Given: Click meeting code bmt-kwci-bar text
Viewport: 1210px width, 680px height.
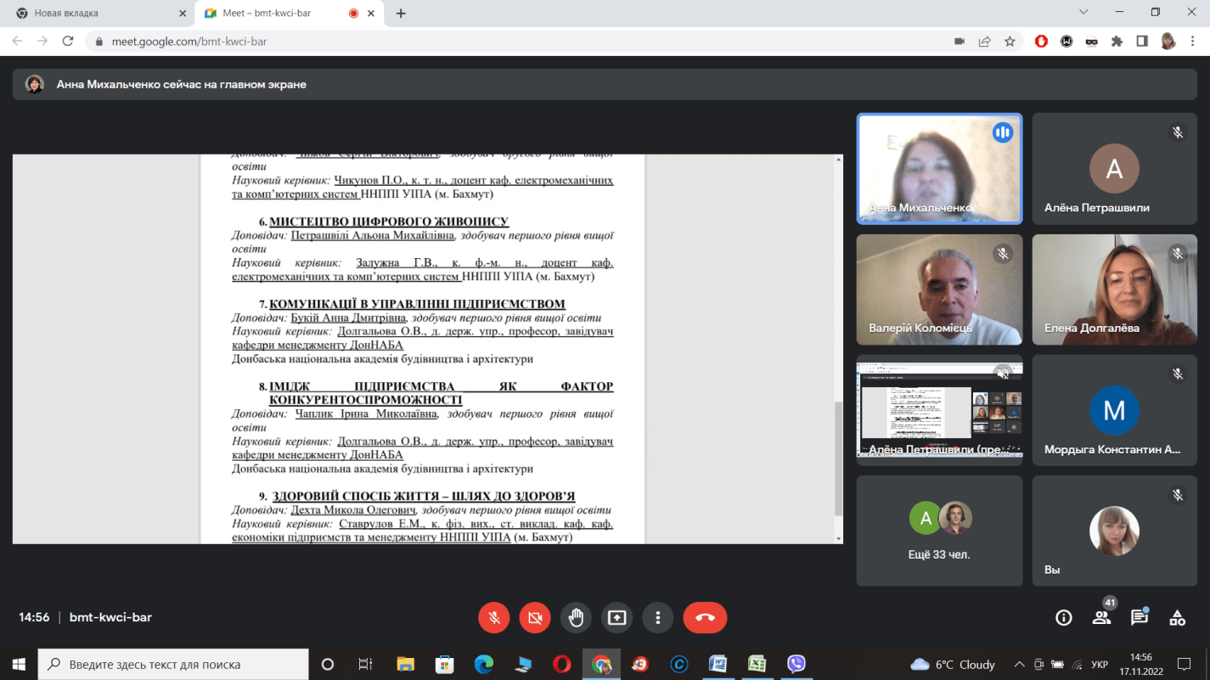Looking at the screenshot, I should (110, 617).
